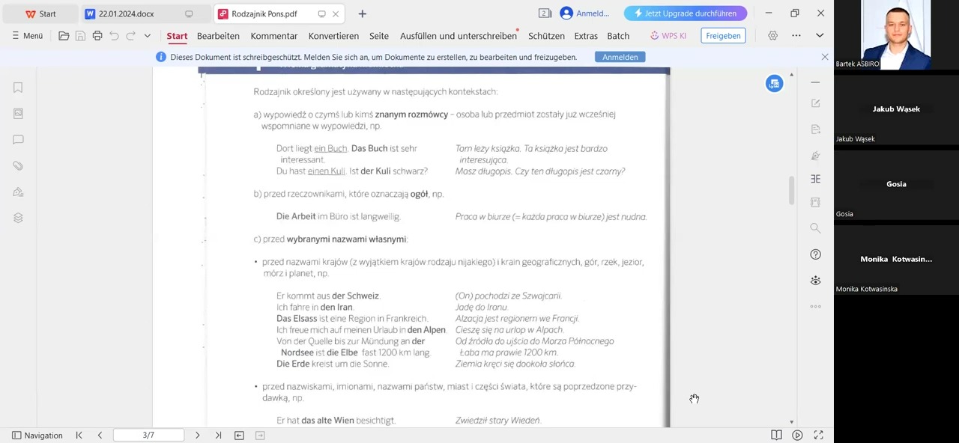Click Anmelden button in info banner
Image resolution: width=959 pixels, height=443 pixels.
620,57
